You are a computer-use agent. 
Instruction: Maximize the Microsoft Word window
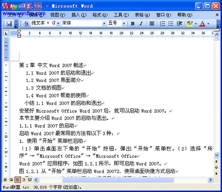click(x=208, y=6)
